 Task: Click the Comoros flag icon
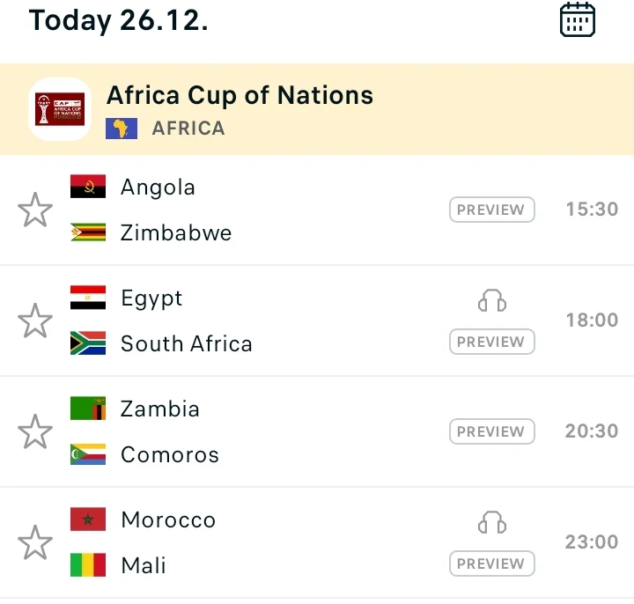[88, 454]
